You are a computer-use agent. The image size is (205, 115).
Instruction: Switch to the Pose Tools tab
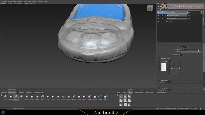[29, 93]
